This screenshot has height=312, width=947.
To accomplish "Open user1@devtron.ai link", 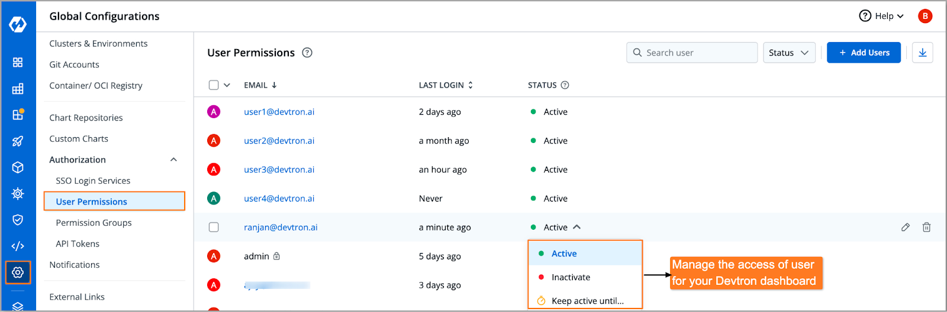I will [279, 112].
